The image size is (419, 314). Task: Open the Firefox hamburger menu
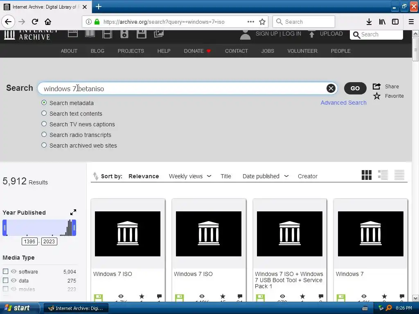411,22
